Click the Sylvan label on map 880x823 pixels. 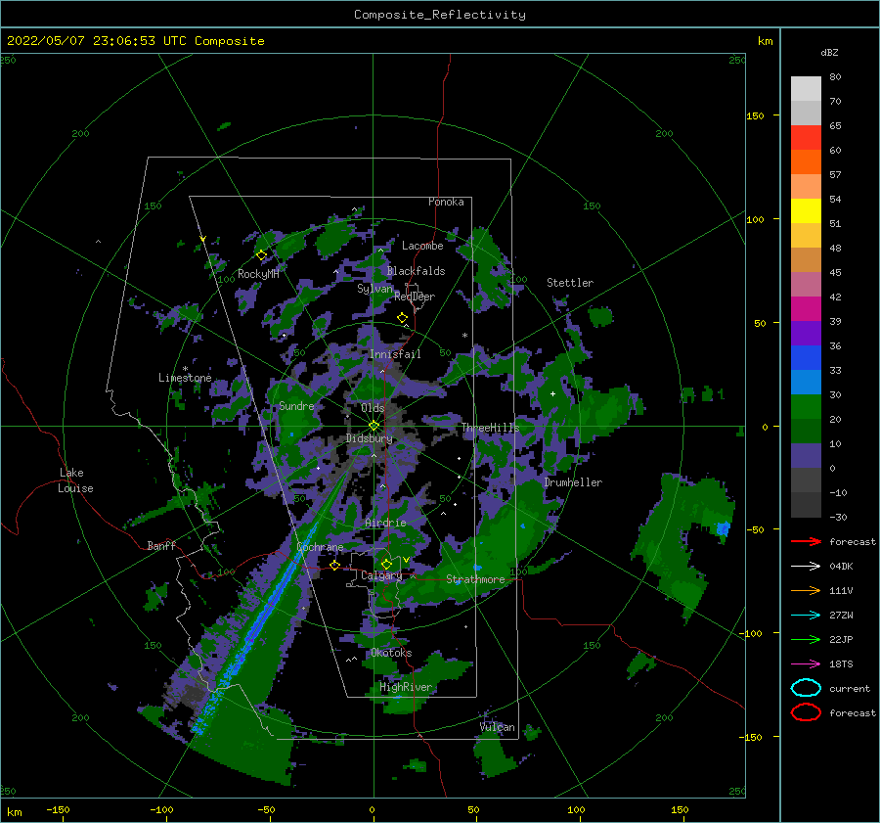pyautogui.click(x=374, y=289)
